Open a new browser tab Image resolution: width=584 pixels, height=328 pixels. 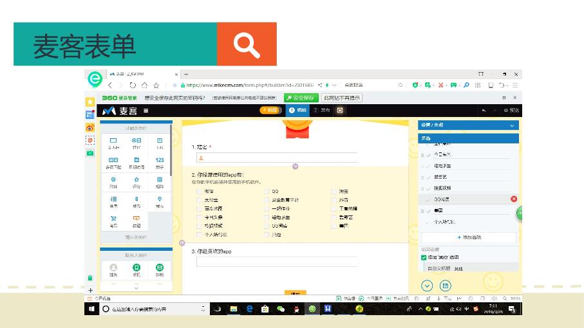186,74
